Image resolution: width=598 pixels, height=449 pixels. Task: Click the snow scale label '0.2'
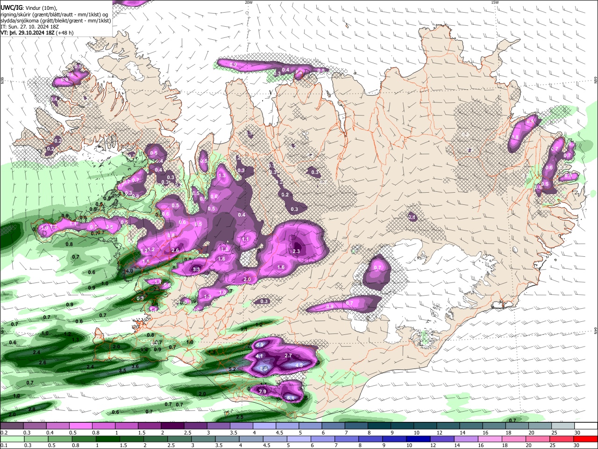point(4,433)
